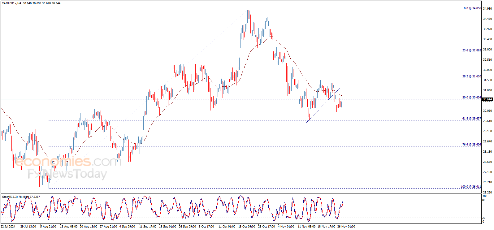Select the 23.6 @ 32.863 Fibonacci label
Screen dimensions: 494x230
[x=472, y=50]
